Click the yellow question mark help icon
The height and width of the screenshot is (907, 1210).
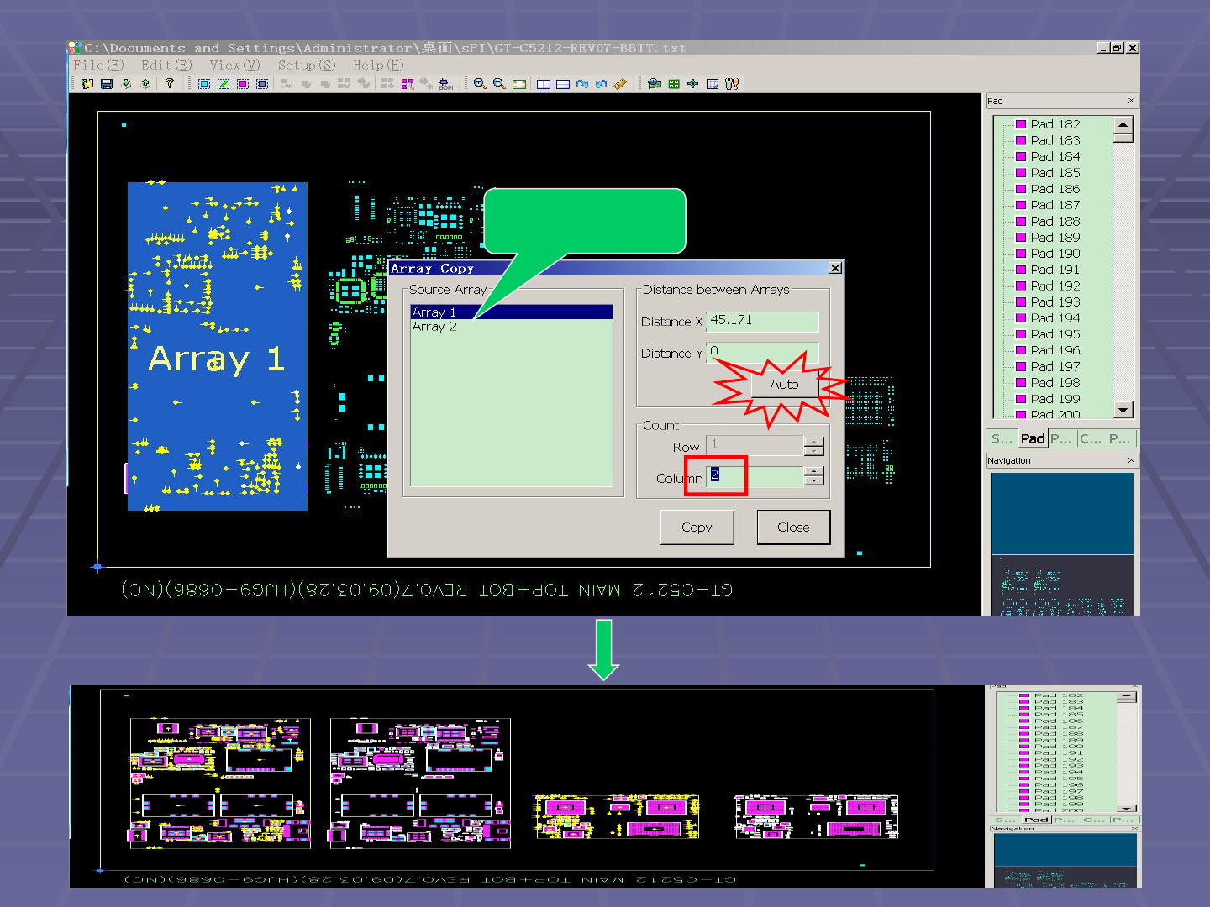coord(170,83)
